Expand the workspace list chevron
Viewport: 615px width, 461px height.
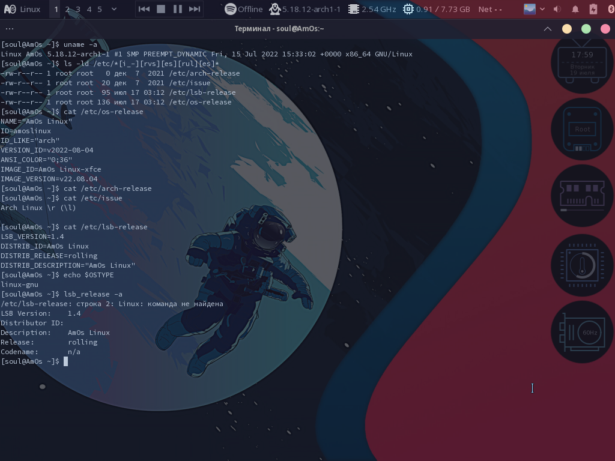coord(114,9)
